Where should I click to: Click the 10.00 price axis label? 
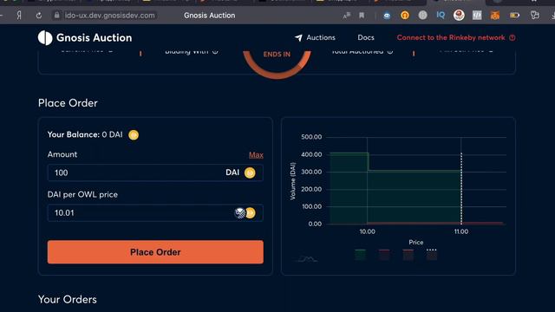[x=367, y=231]
